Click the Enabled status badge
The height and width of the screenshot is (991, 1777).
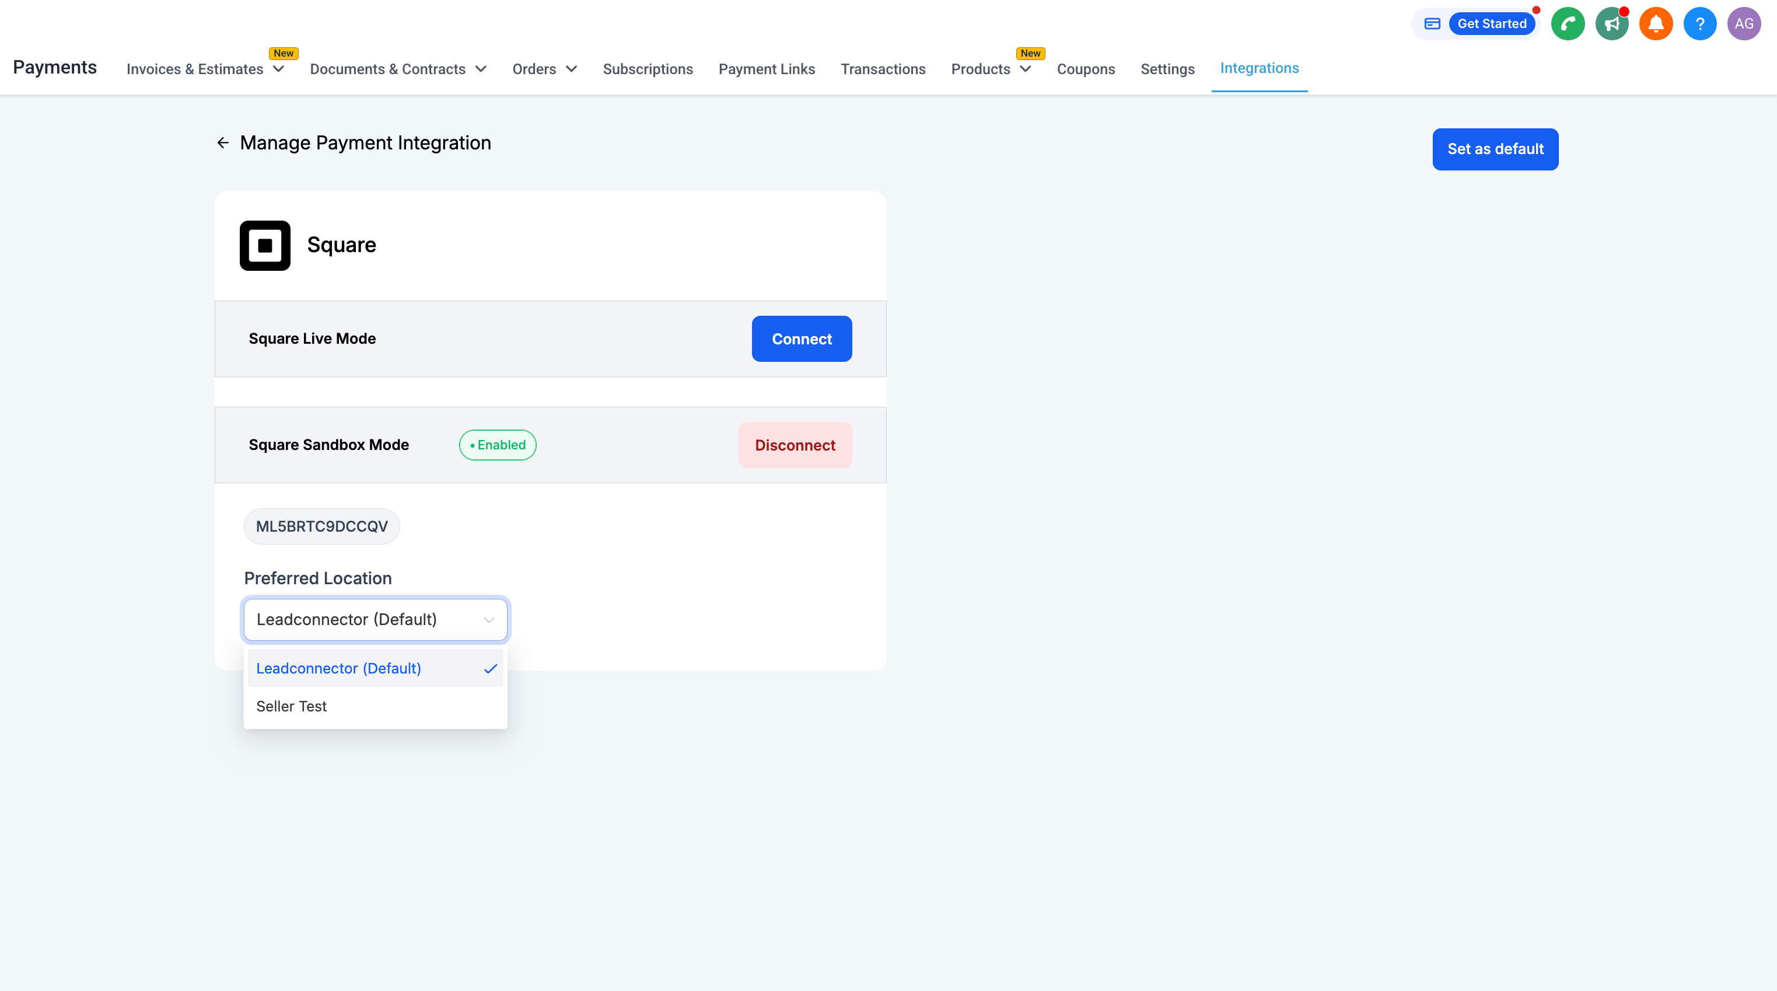pos(498,445)
